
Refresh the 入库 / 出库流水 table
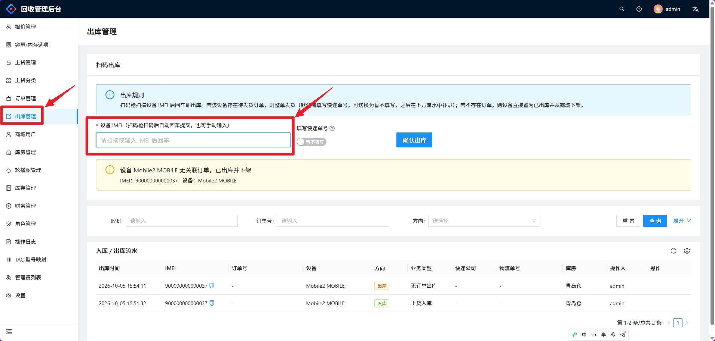(x=673, y=251)
